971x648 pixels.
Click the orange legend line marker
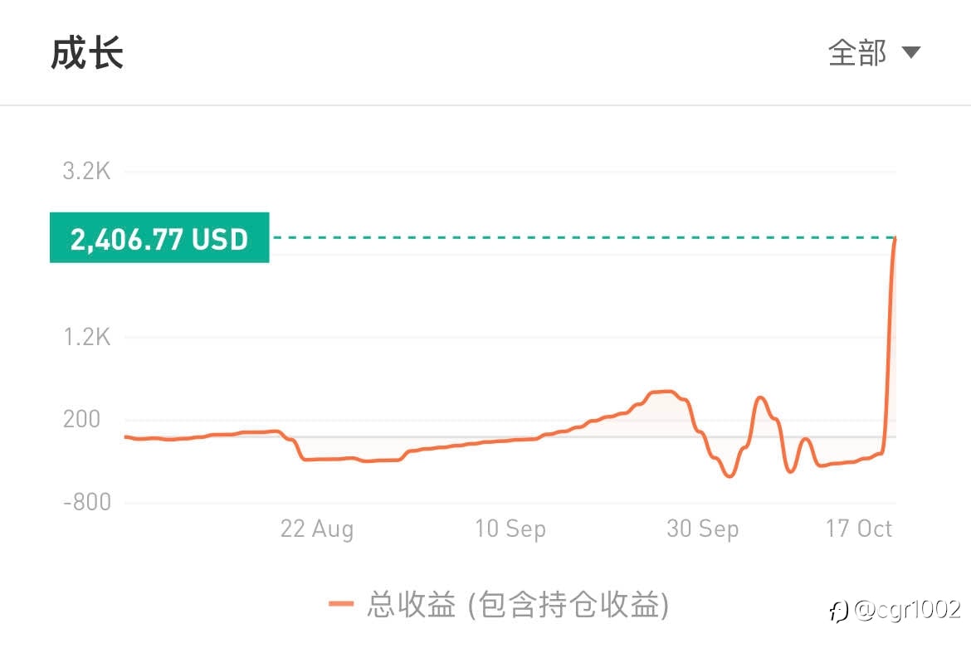[341, 605]
